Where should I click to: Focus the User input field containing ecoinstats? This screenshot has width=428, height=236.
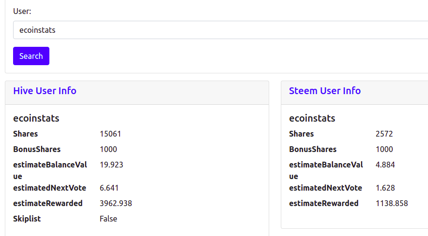click(221, 30)
